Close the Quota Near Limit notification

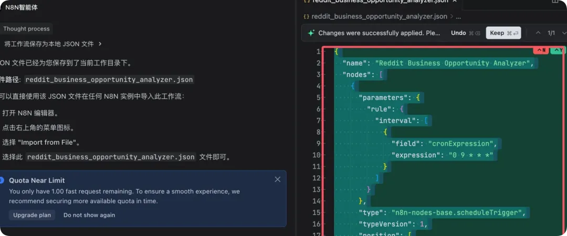[x=277, y=179]
